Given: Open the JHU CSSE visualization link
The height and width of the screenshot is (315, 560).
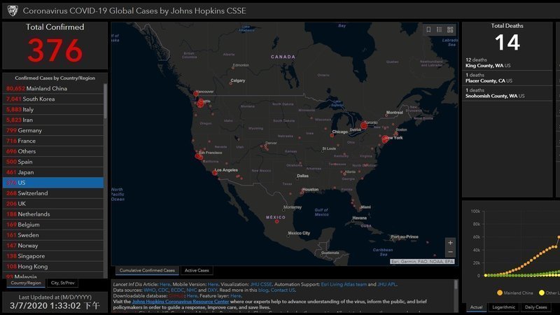Looking at the screenshot, I should [261, 284].
